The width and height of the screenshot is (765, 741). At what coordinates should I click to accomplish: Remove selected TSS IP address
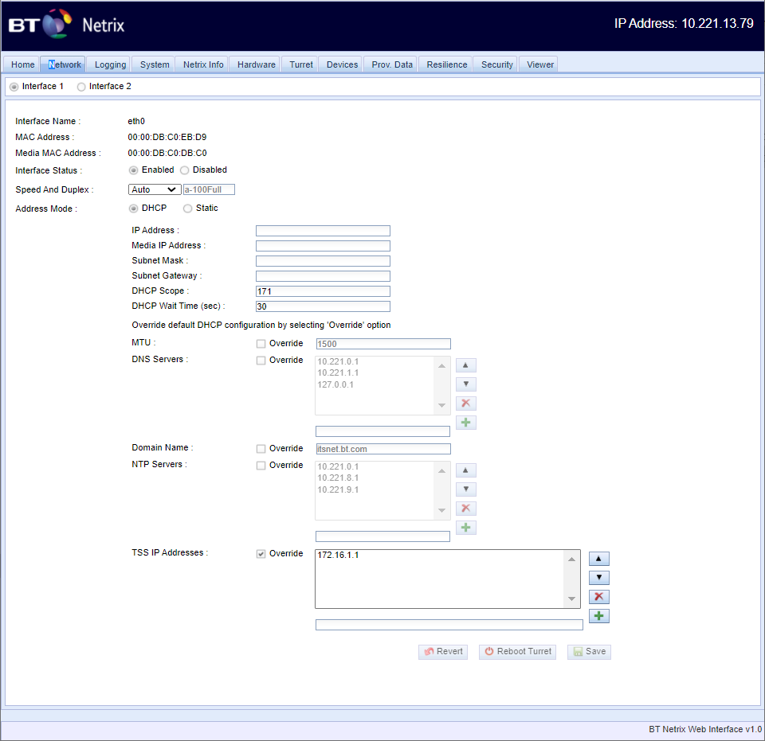(599, 597)
